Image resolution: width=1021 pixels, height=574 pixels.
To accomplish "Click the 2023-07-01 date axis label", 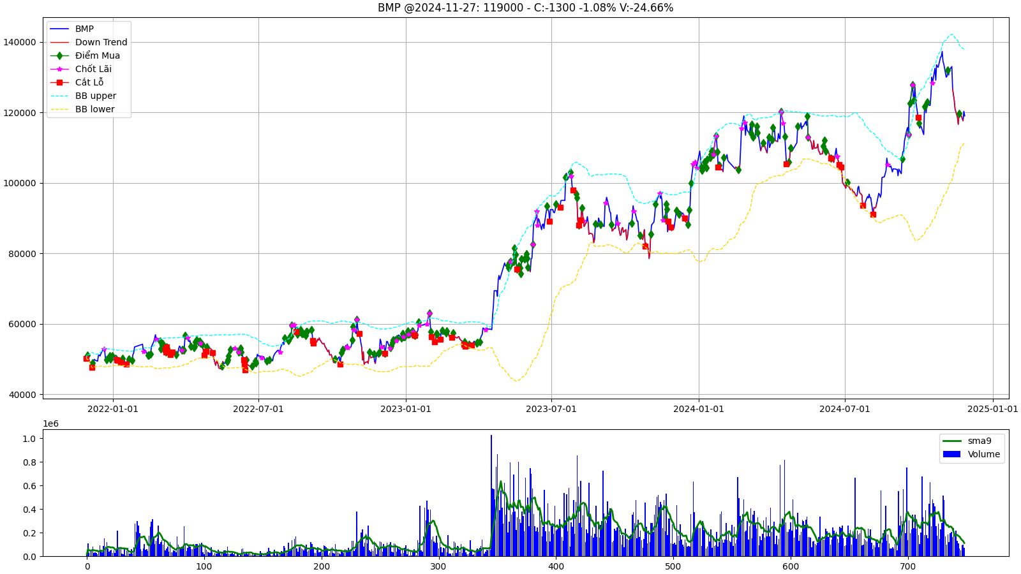I will (551, 409).
